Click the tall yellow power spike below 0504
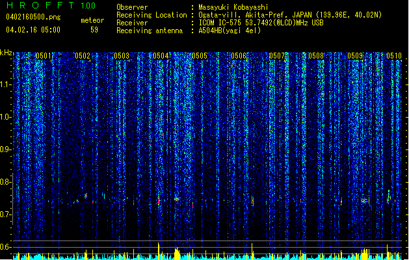 click(158, 251)
